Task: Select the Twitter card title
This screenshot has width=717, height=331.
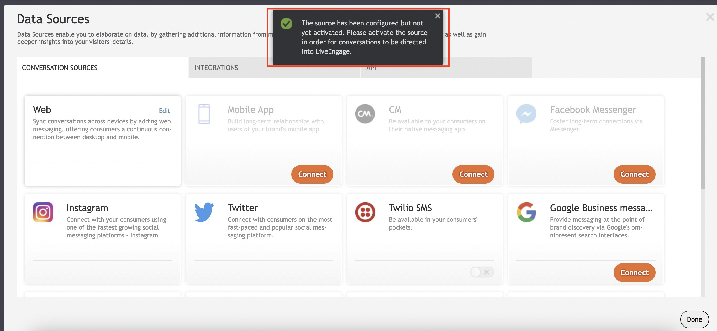Action: click(x=243, y=208)
